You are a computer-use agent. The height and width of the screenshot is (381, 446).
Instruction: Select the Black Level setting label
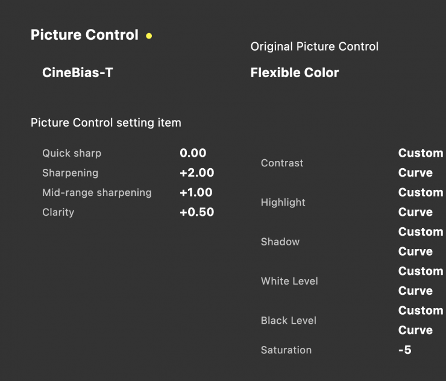click(x=289, y=321)
